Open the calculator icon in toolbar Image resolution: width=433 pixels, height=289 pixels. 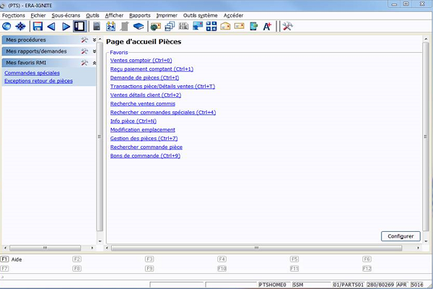pyautogui.click(x=97, y=26)
